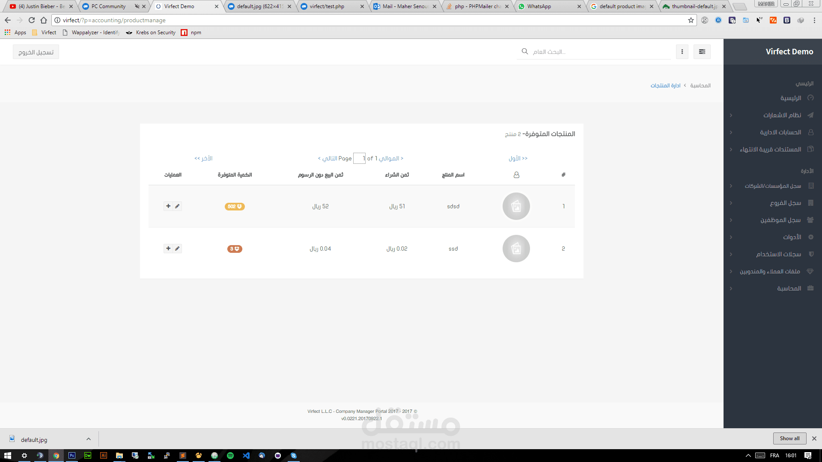
Task: Open the الرئيسية dashboard menu item
Action: (x=790, y=98)
